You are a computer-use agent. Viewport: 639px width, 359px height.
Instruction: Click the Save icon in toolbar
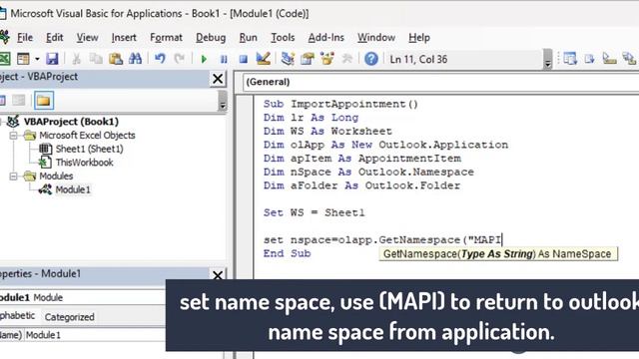pyautogui.click(x=52, y=59)
